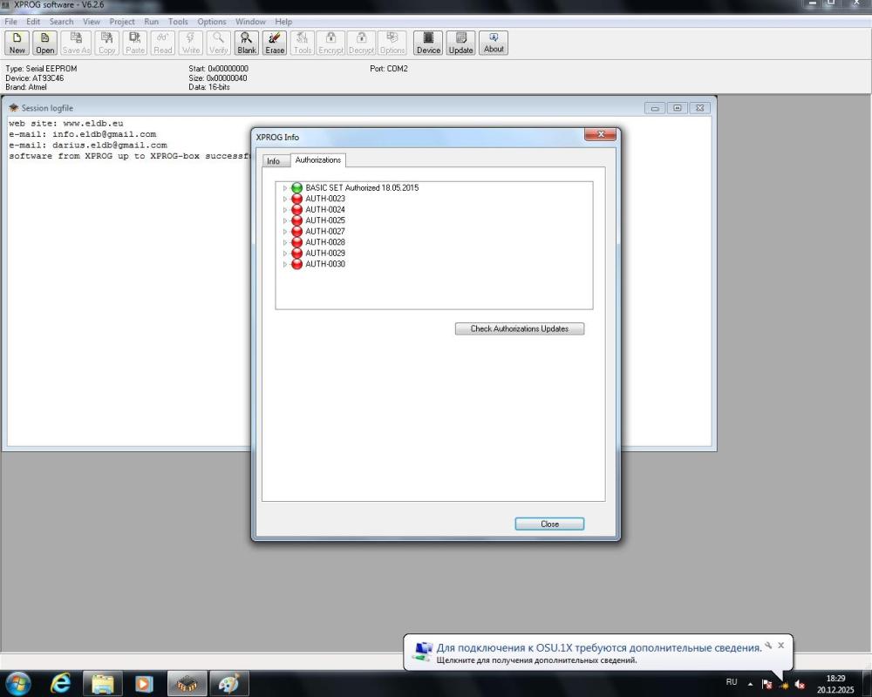This screenshot has width=872, height=697.
Task: Open the Windows Start menu
Action: click(17, 684)
